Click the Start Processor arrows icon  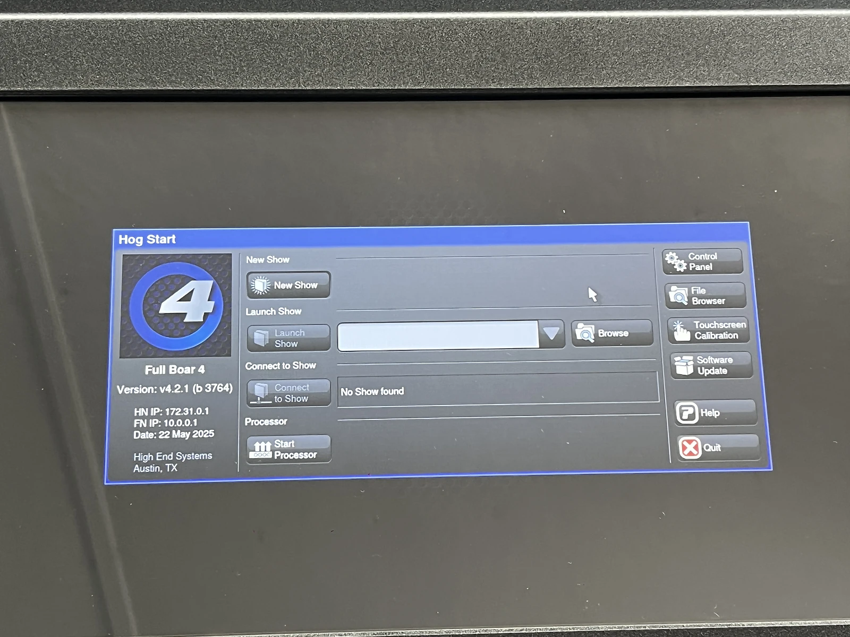[x=261, y=450]
